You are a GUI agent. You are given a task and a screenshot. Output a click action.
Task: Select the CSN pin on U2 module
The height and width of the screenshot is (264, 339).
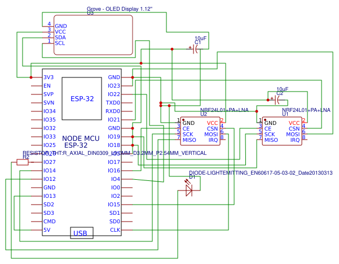pos(212,128)
